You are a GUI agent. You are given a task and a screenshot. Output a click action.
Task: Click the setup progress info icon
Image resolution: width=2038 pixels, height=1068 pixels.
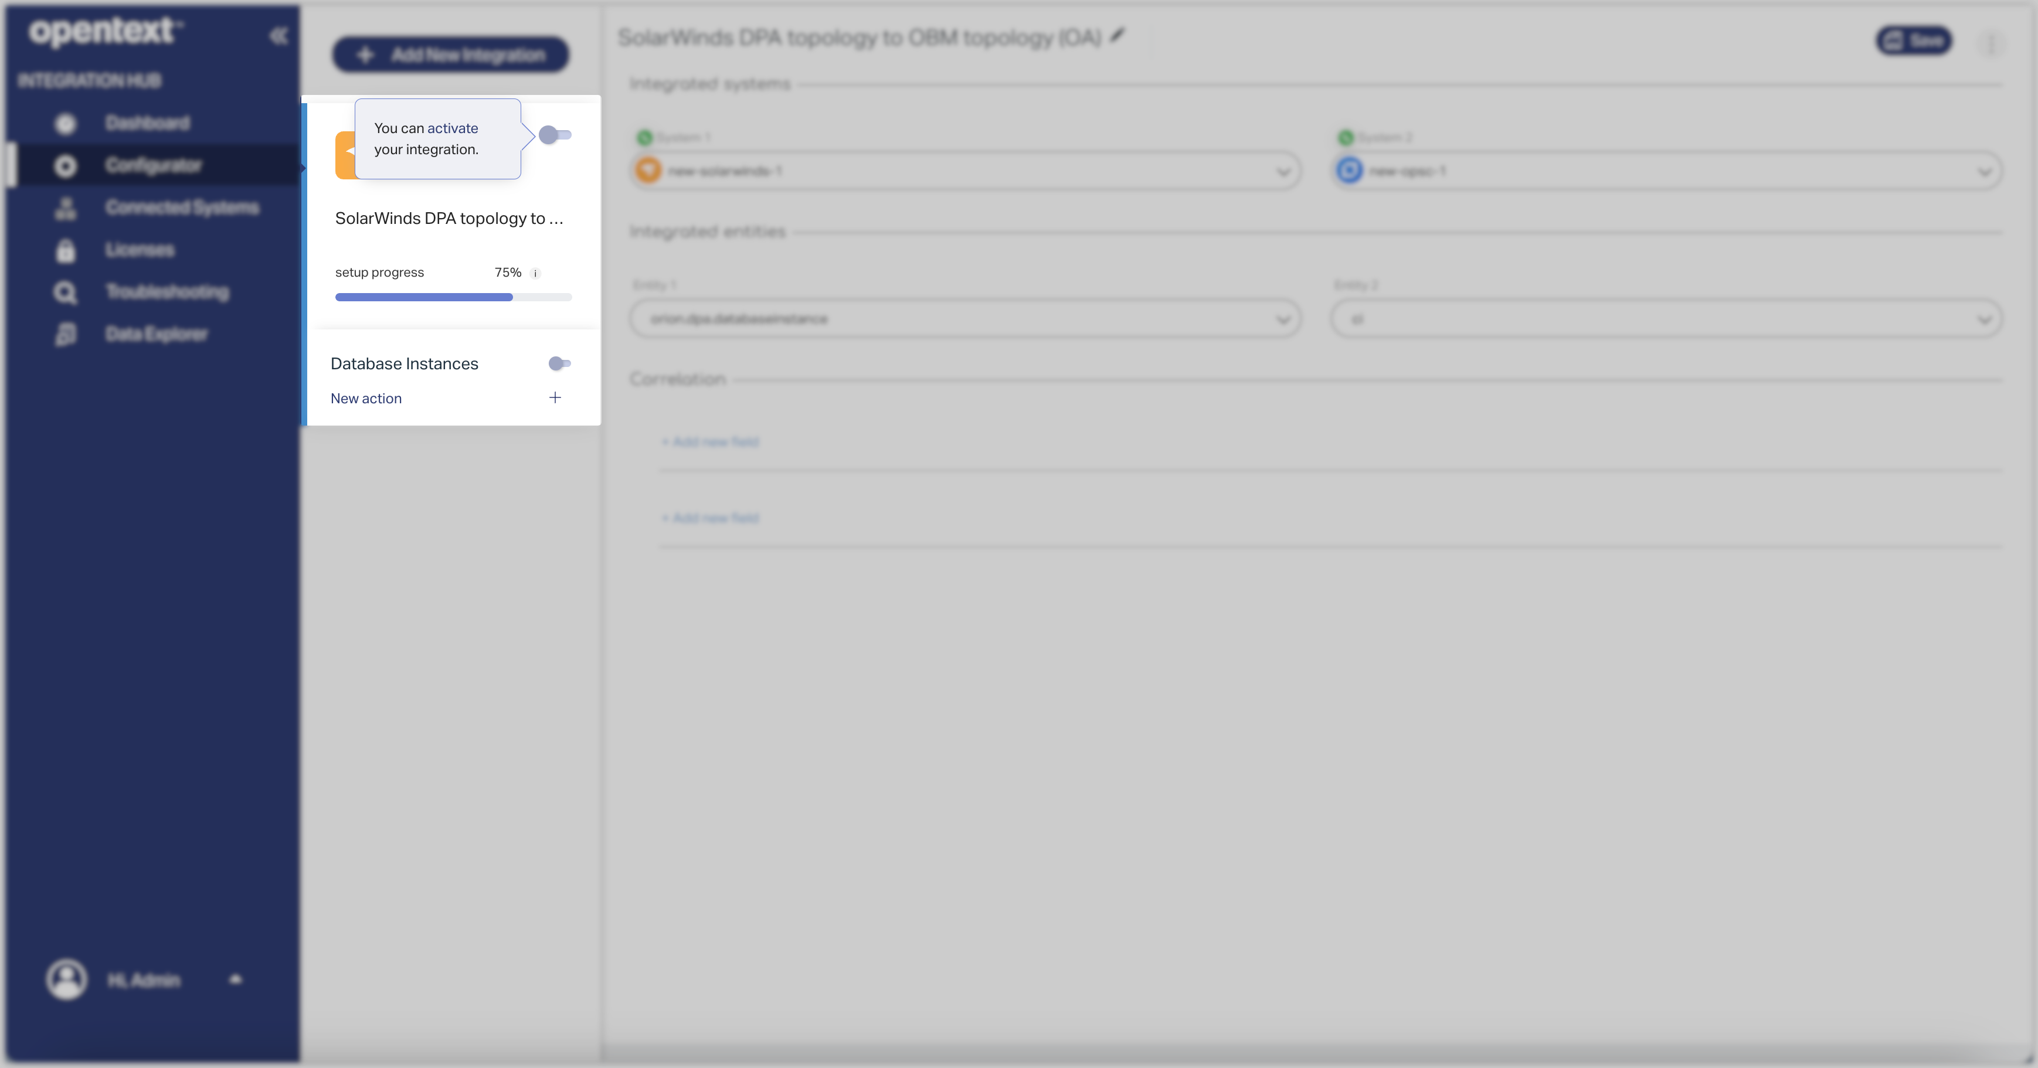[536, 274]
